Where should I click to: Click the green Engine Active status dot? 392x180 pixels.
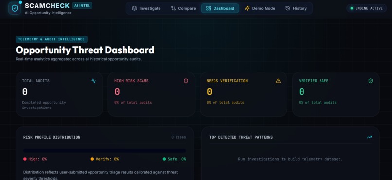pyautogui.click(x=352, y=8)
